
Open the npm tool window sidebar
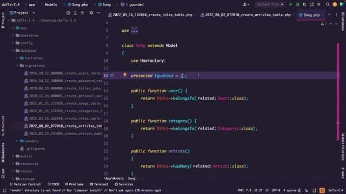[x=3, y=174]
